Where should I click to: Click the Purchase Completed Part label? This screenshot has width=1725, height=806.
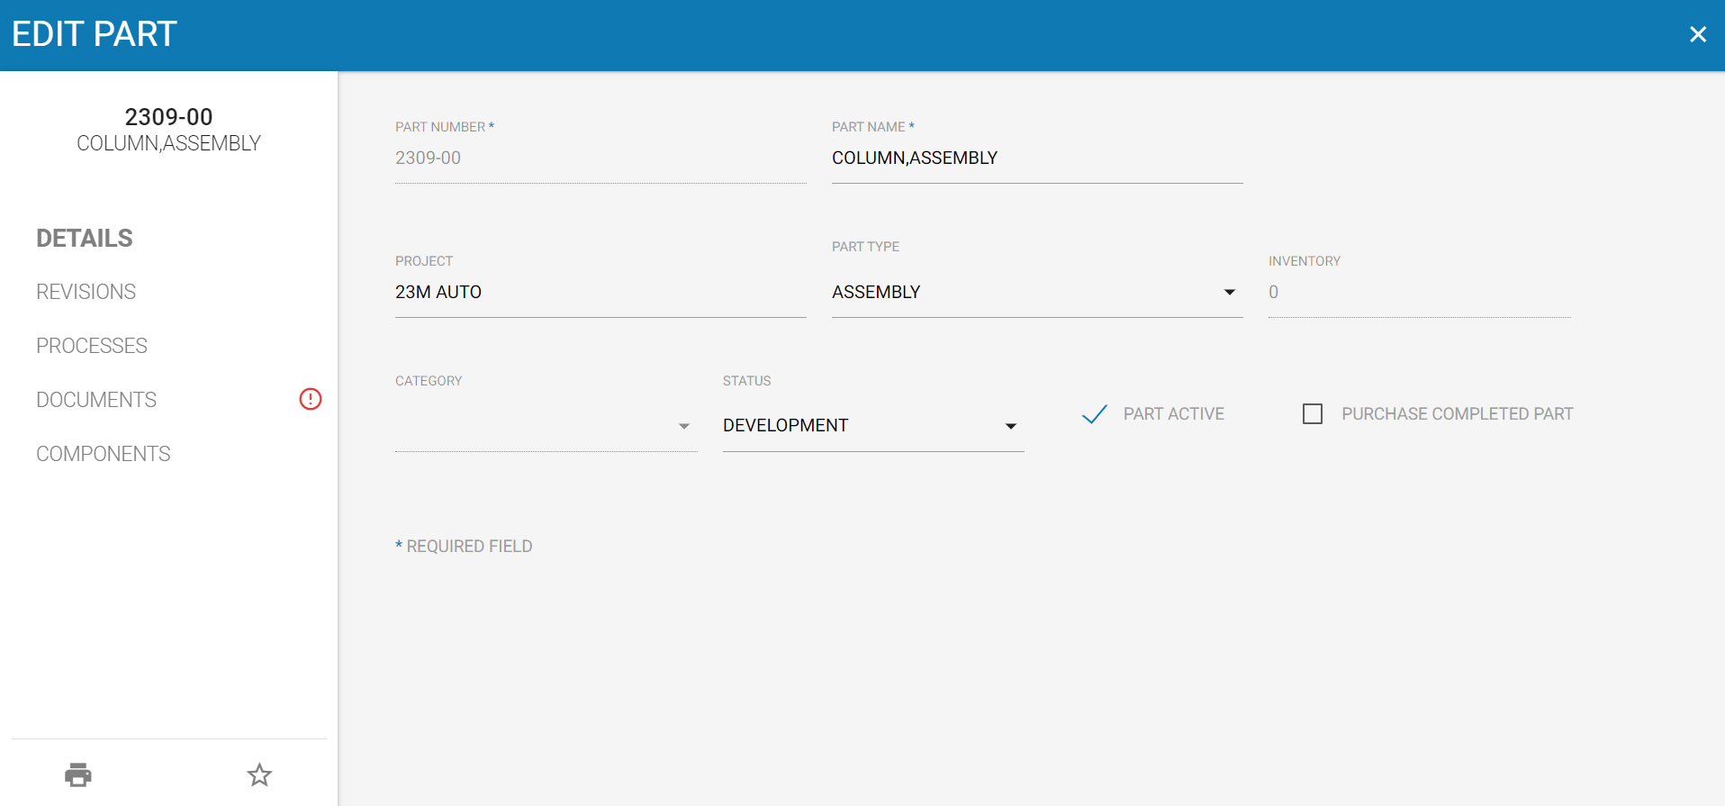click(1458, 414)
